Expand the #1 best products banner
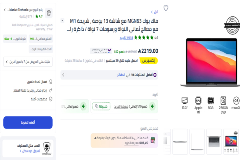The image size is (240, 160). tap(109, 75)
